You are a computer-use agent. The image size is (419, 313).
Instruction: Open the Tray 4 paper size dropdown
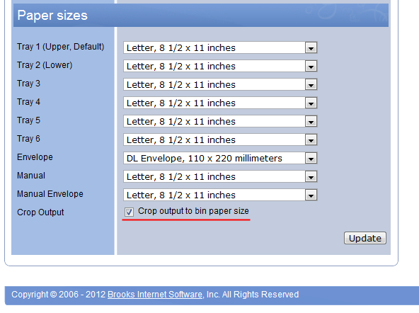(220, 103)
